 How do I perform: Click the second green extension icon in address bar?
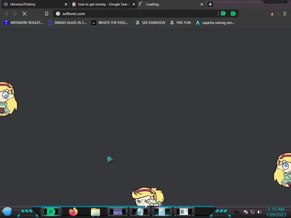(x=233, y=14)
